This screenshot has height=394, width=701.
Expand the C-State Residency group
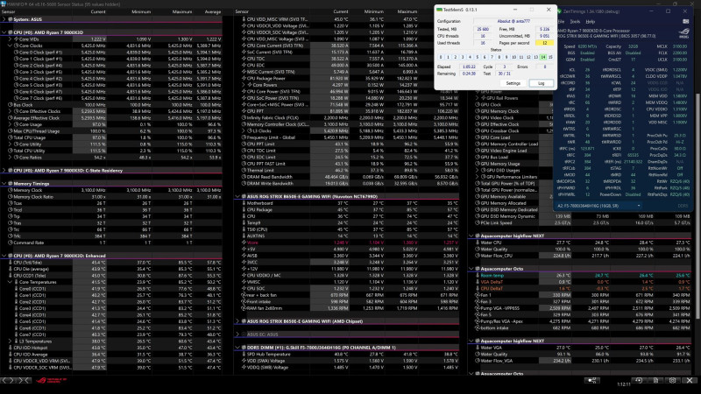(x=4, y=171)
